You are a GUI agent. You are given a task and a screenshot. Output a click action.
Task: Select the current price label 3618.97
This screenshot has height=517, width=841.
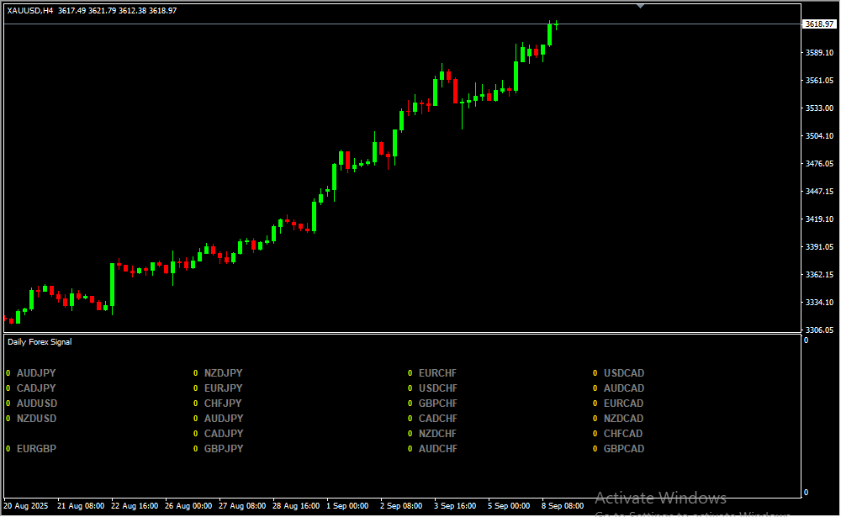(818, 24)
